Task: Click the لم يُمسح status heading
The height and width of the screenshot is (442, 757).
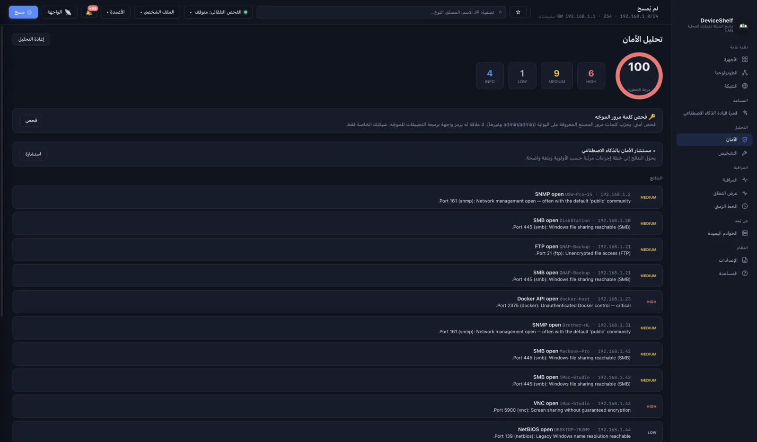Action: pyautogui.click(x=647, y=9)
